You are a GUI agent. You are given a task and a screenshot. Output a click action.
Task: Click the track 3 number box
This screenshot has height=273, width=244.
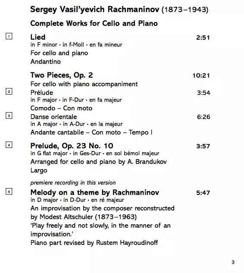(x=9, y=116)
